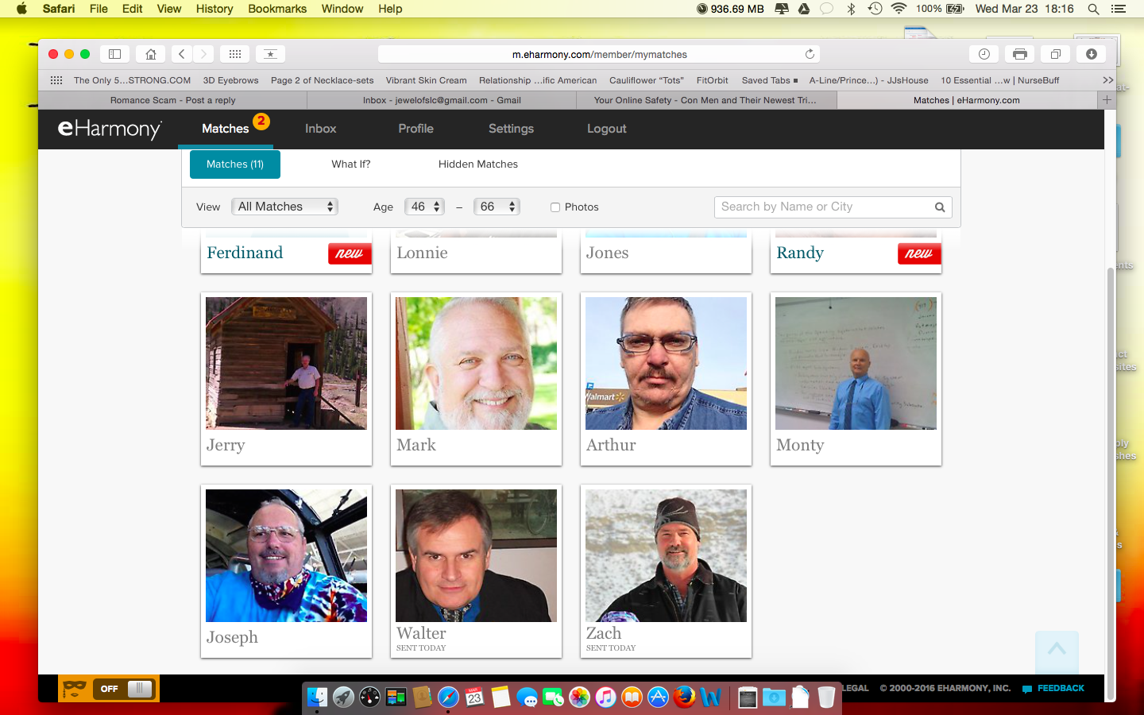Go to the Safari home page icon
The width and height of the screenshot is (1144, 715).
coord(150,54)
